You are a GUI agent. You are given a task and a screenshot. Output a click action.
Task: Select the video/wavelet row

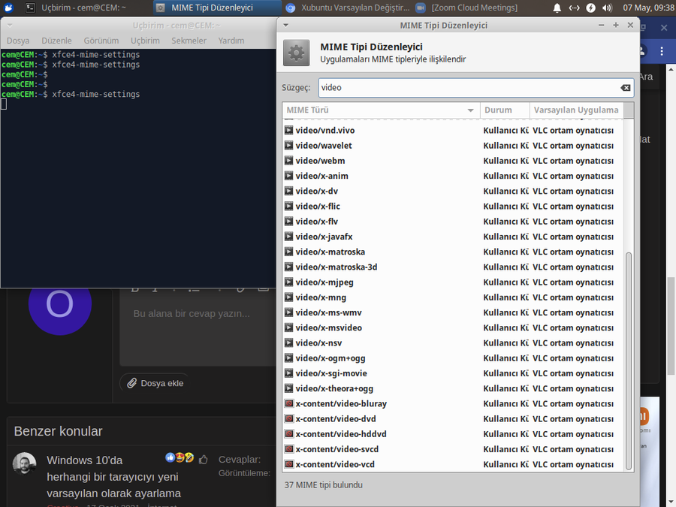454,145
